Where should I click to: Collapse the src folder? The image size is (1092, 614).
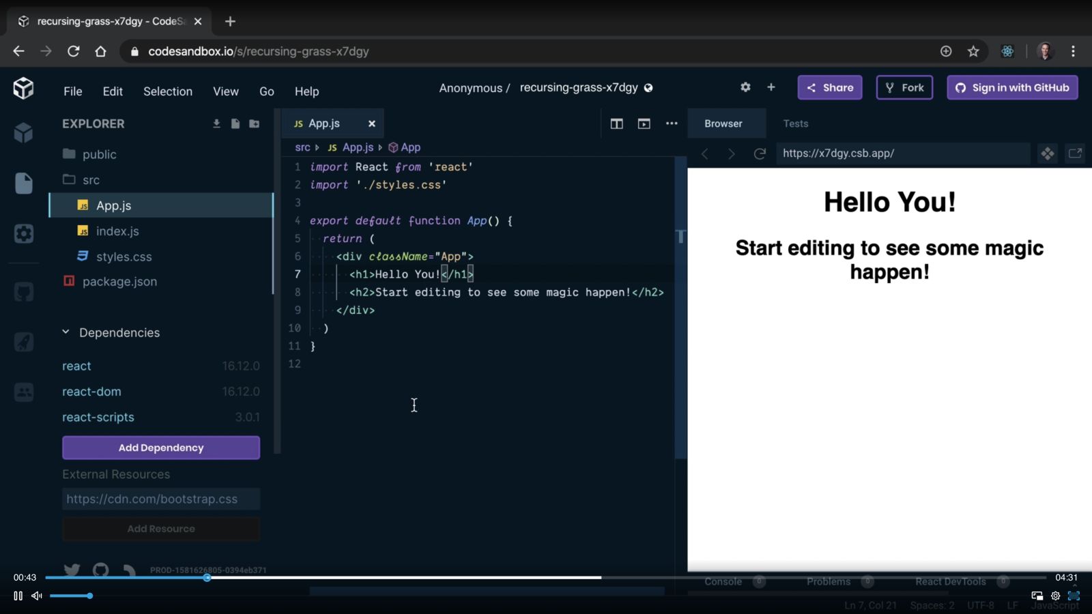pyautogui.click(x=160, y=180)
